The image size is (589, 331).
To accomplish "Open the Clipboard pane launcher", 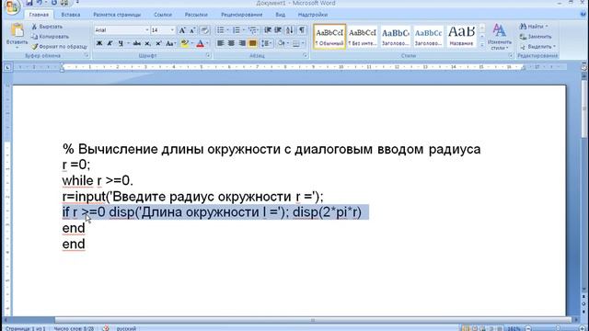I will point(87,55).
